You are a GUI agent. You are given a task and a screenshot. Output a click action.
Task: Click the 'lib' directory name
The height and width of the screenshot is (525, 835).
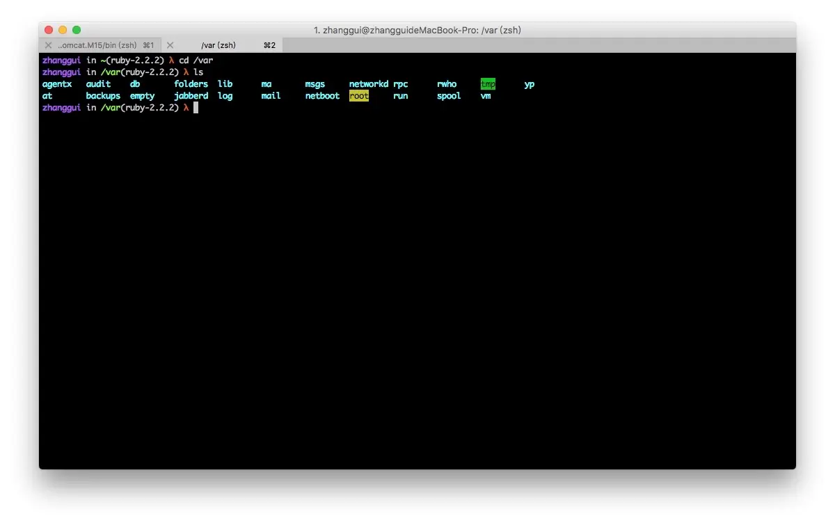coord(225,84)
